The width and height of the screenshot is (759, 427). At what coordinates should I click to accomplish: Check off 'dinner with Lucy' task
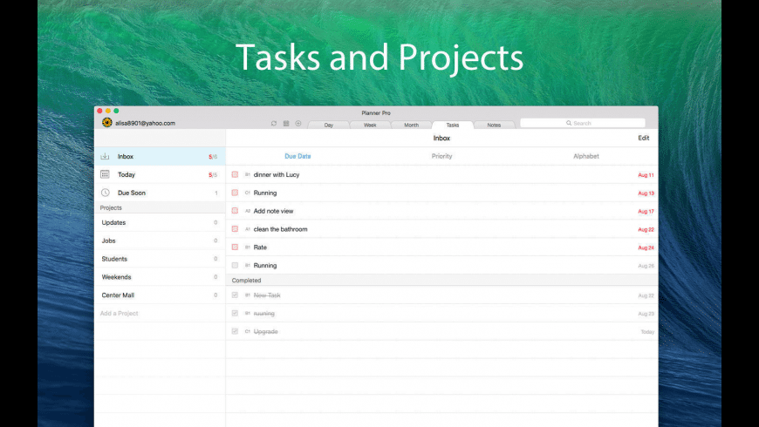(x=235, y=174)
